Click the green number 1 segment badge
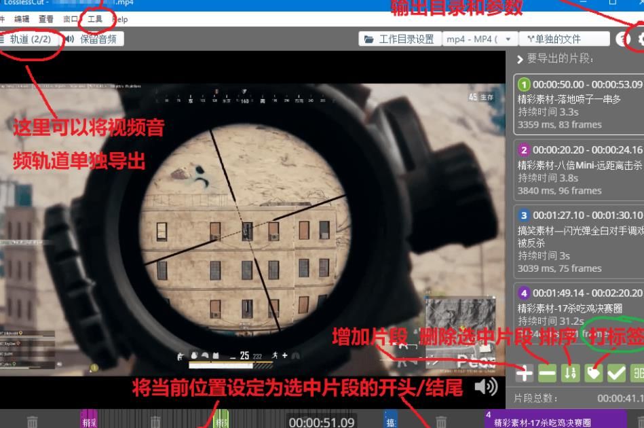 coord(524,84)
